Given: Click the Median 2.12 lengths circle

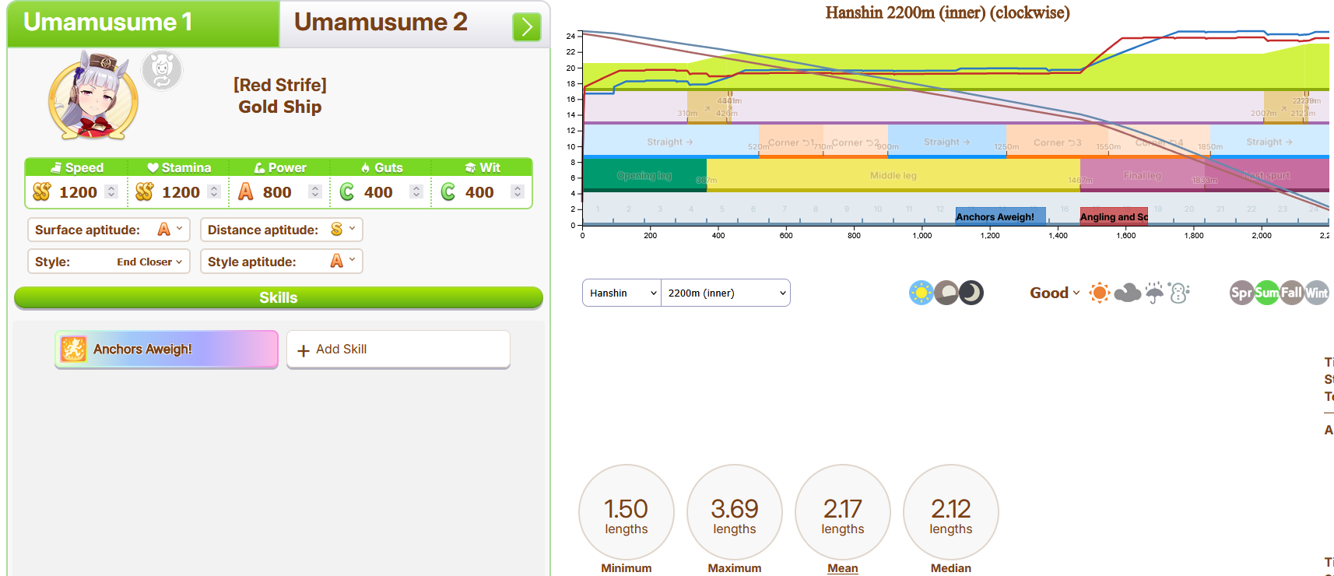Looking at the screenshot, I should [951, 512].
